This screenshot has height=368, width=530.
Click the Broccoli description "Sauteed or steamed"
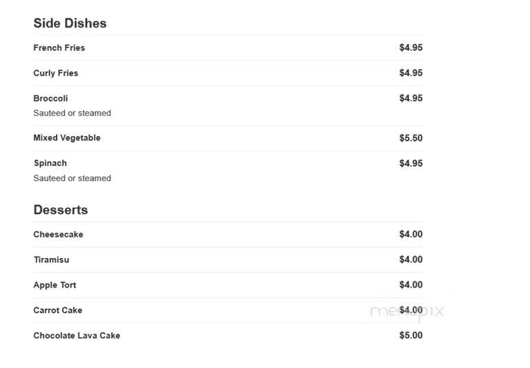click(x=72, y=113)
